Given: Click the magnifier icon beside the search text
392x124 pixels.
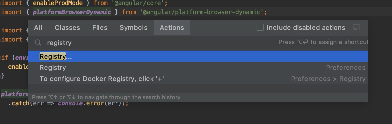Looking at the screenshot, I should pos(38,43).
